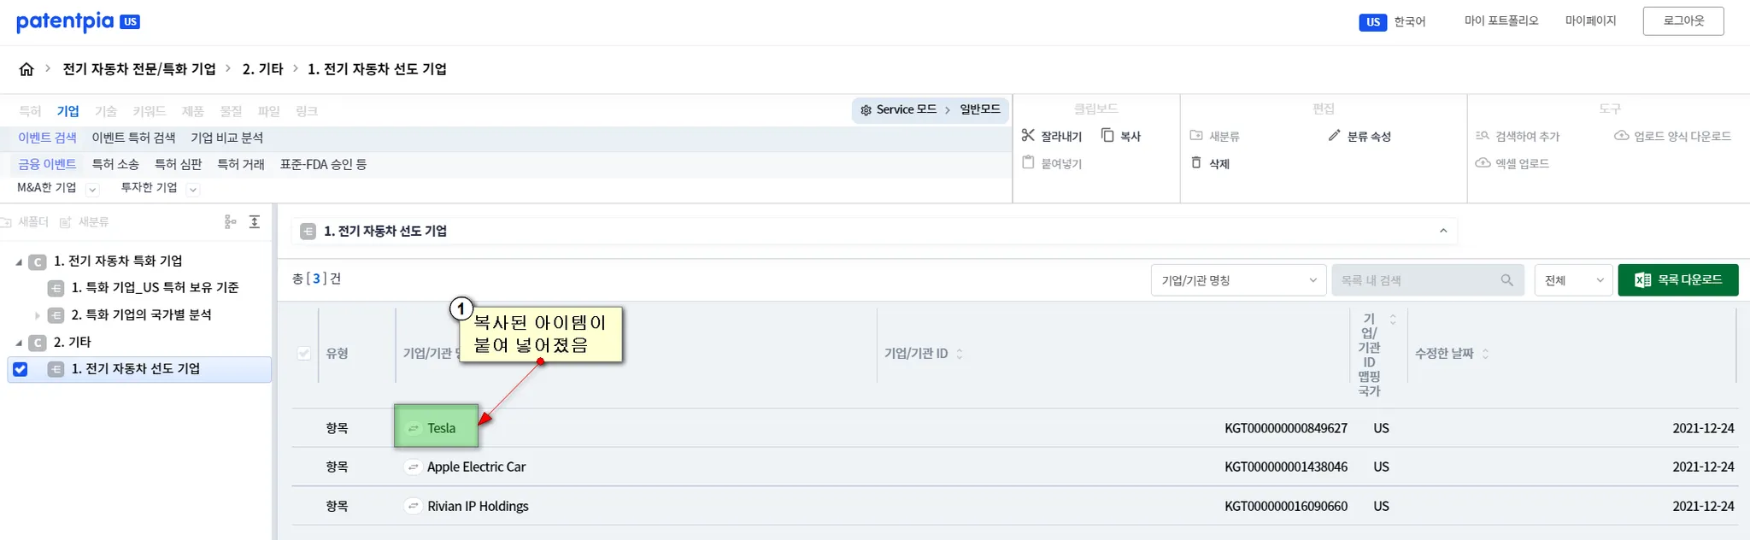Open the 기업 비교 분석 submenu

pyautogui.click(x=227, y=138)
